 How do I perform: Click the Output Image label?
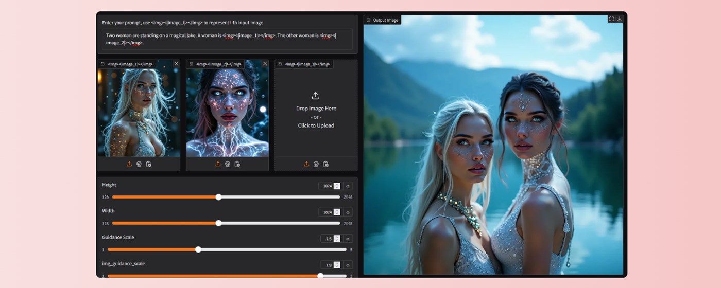383,20
